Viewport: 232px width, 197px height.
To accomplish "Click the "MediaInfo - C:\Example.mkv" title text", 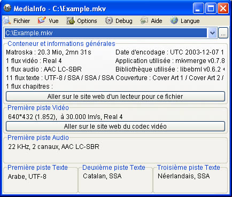I will tap(60, 9).
